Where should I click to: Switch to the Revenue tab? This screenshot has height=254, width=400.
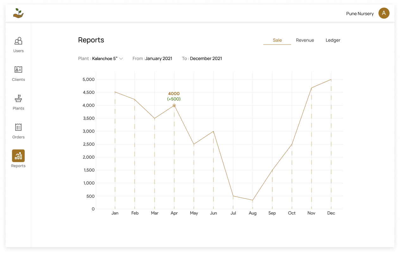tap(305, 40)
